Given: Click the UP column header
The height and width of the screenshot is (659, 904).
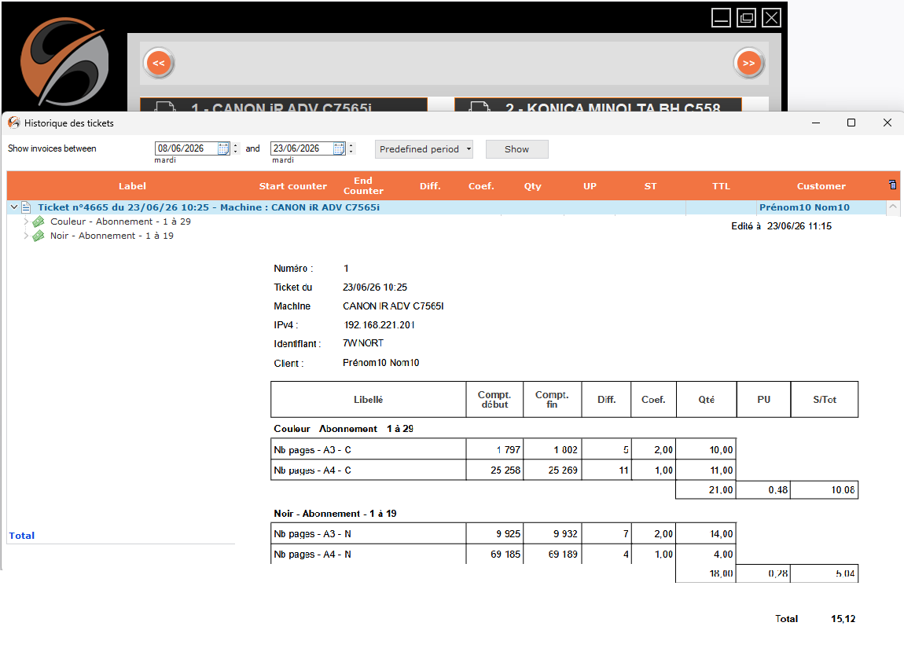Looking at the screenshot, I should click(x=590, y=186).
